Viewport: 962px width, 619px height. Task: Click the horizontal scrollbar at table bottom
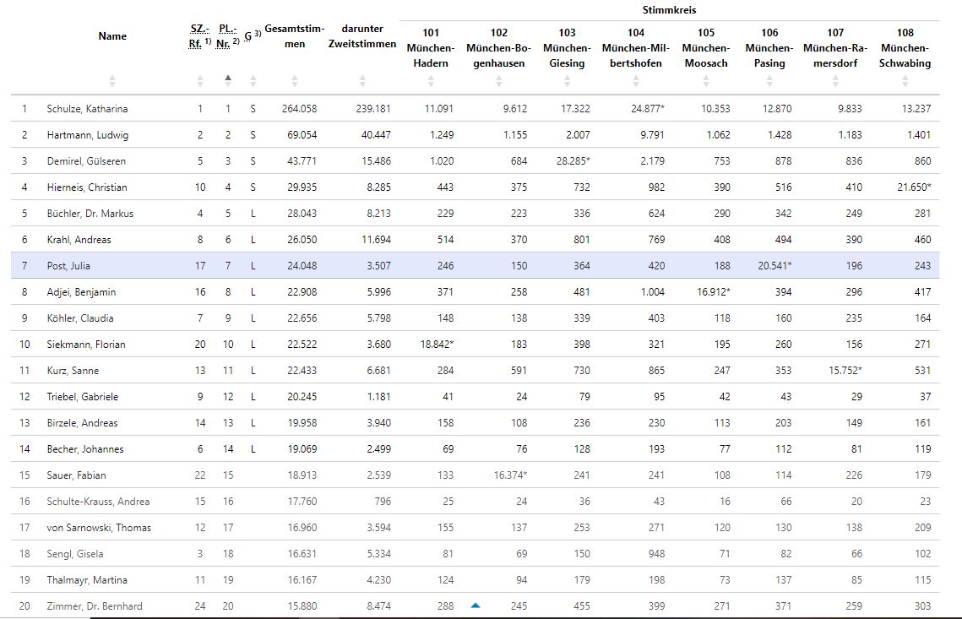click(481, 616)
